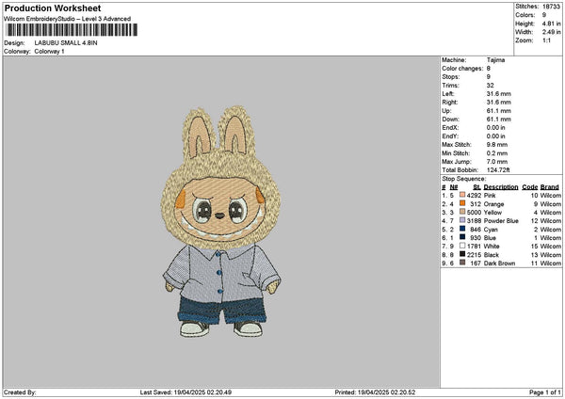Click the Code column header
Screen dimensions: 565x399
(x=530, y=186)
